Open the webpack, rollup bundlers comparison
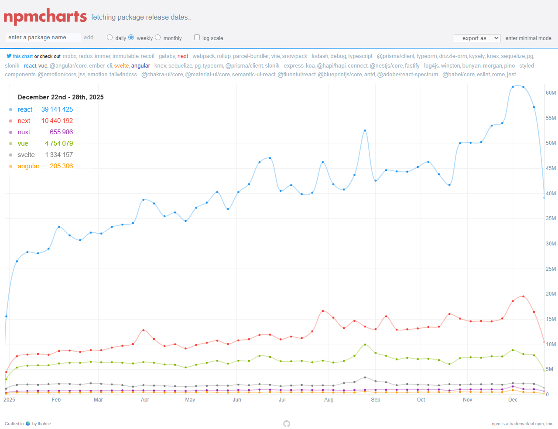 click(x=250, y=56)
